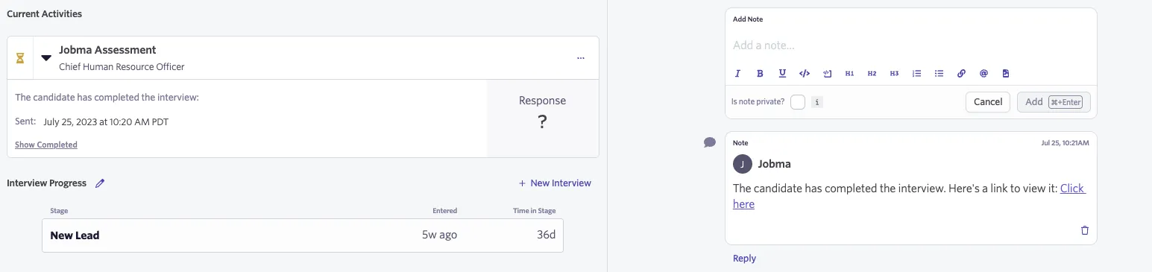Reply to the Jobma note
Viewport: 1152px width, 272px height.
[x=744, y=259]
